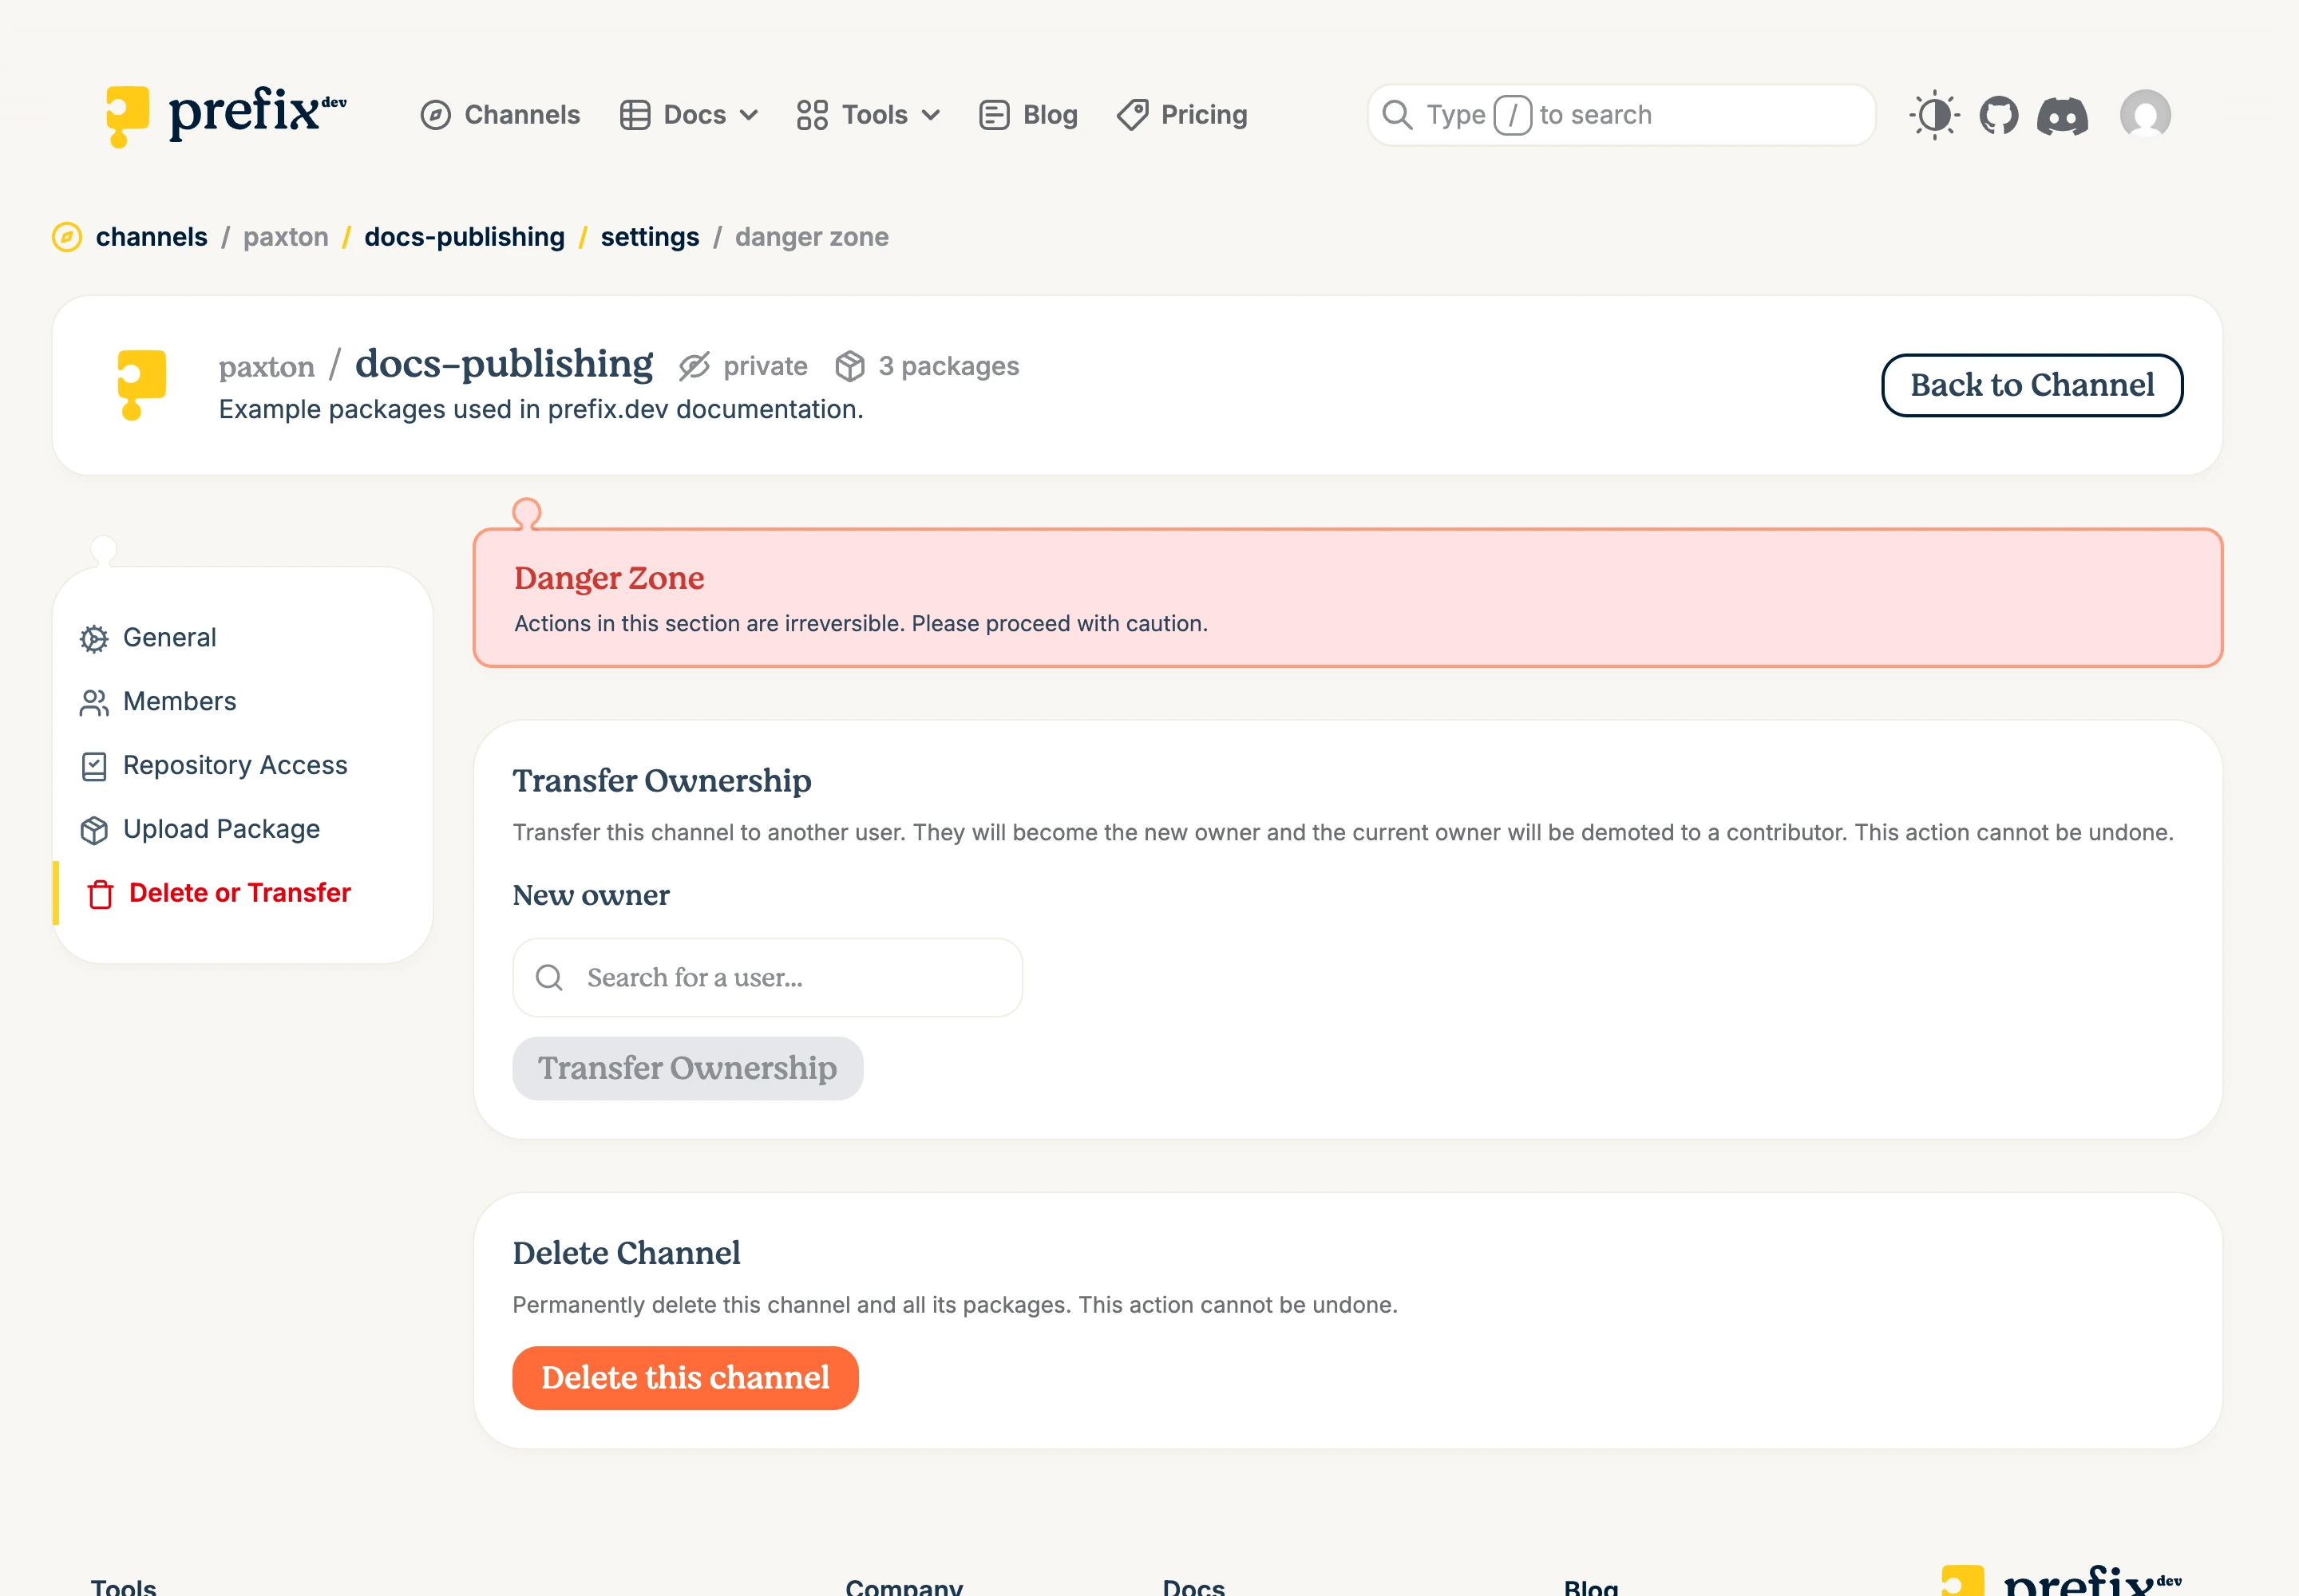Open the Channels nav item
The height and width of the screenshot is (1596, 2299).
(501, 115)
